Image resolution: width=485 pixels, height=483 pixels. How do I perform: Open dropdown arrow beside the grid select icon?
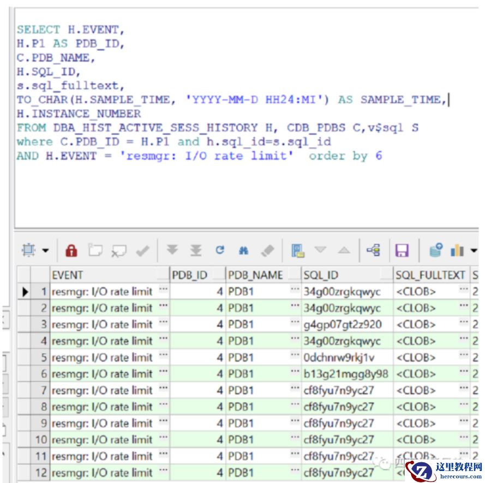tap(45, 251)
